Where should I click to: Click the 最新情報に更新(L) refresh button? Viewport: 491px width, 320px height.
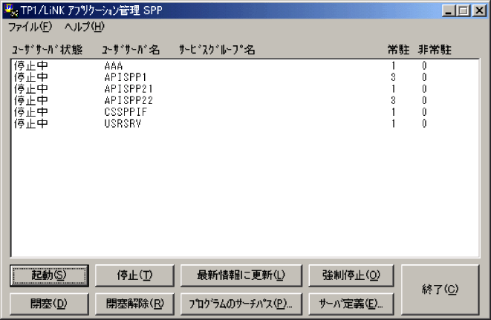pyautogui.click(x=241, y=275)
